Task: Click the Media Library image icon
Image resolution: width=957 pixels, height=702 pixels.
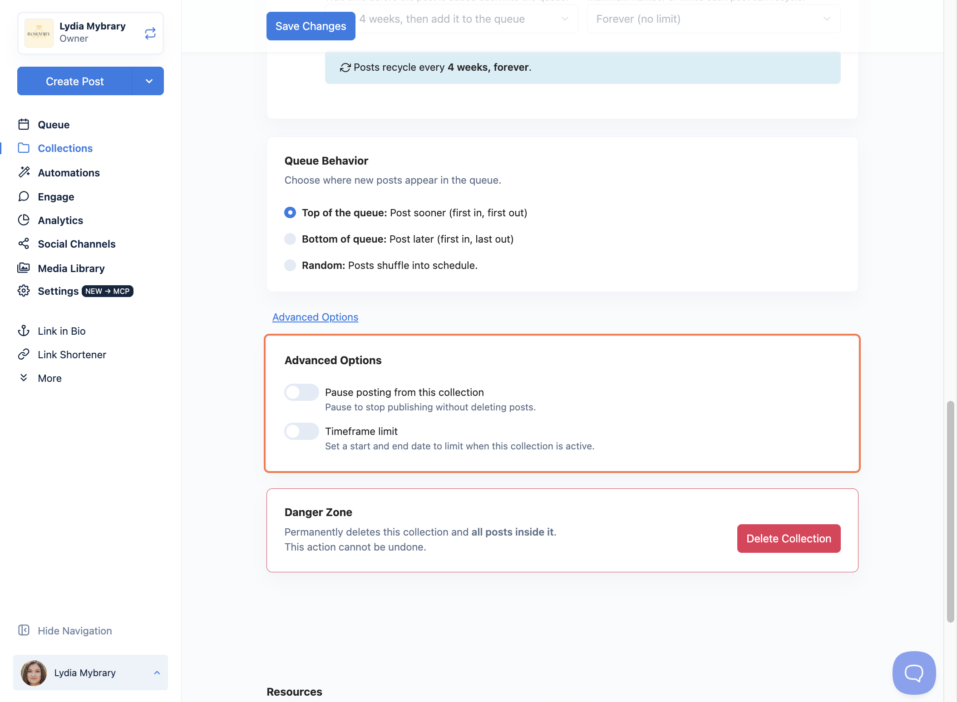Action: point(24,268)
